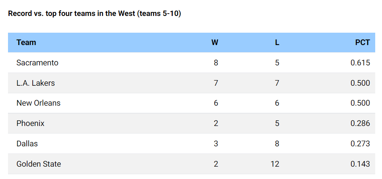Screen dimensions: 382x179
Task: Click the PCT column header
Action: (x=362, y=42)
